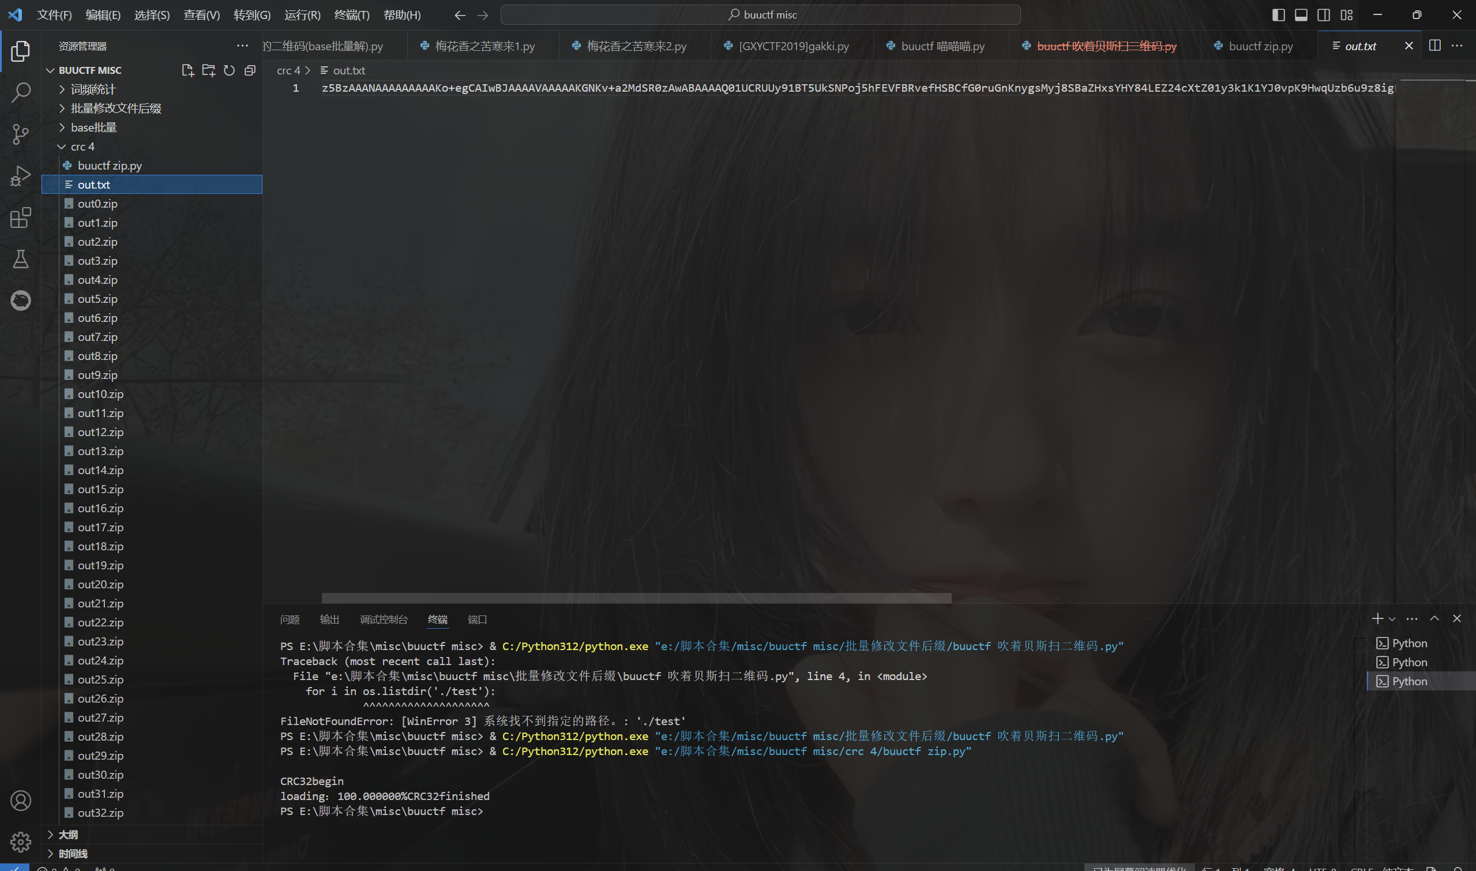The width and height of the screenshot is (1476, 871).
Task: Switch to [GXYCTF2019]gakki.py tab
Action: (793, 46)
